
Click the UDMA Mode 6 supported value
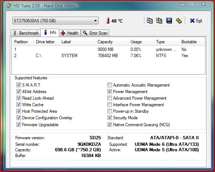point(167,144)
